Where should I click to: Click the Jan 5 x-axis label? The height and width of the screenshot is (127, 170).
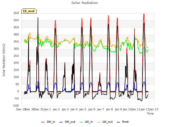tap(83, 109)
